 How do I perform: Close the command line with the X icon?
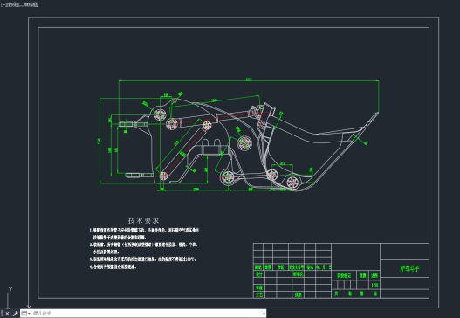pos(7,314)
